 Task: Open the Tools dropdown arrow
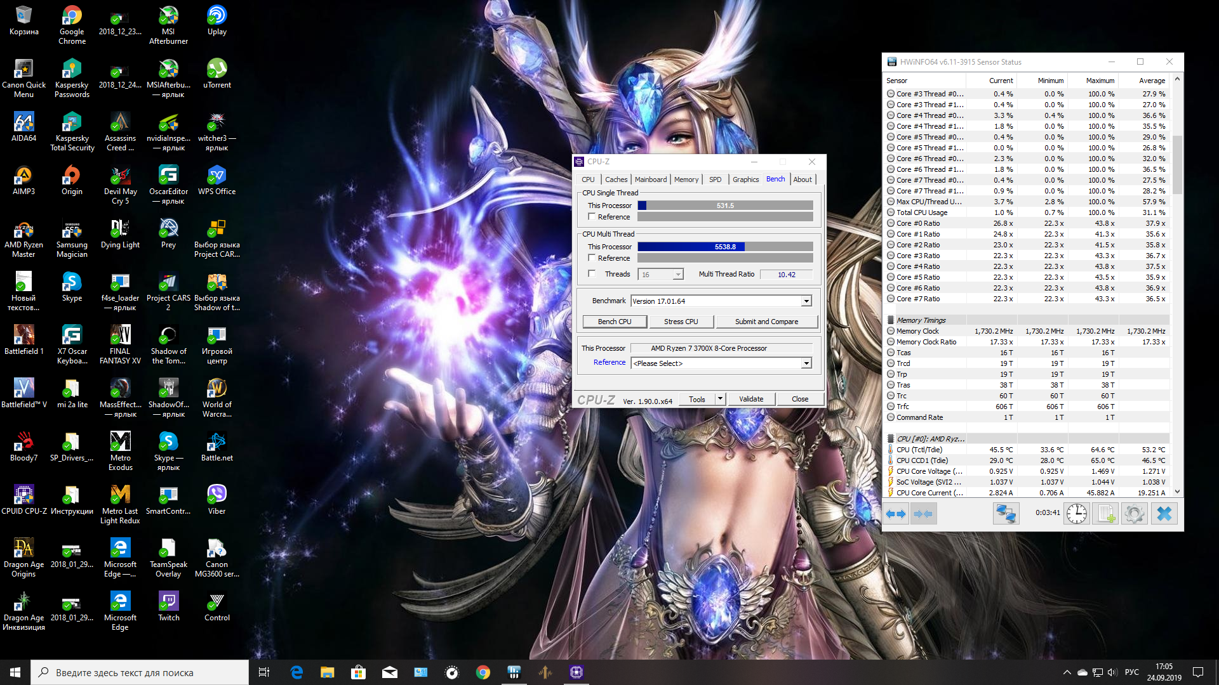point(720,399)
